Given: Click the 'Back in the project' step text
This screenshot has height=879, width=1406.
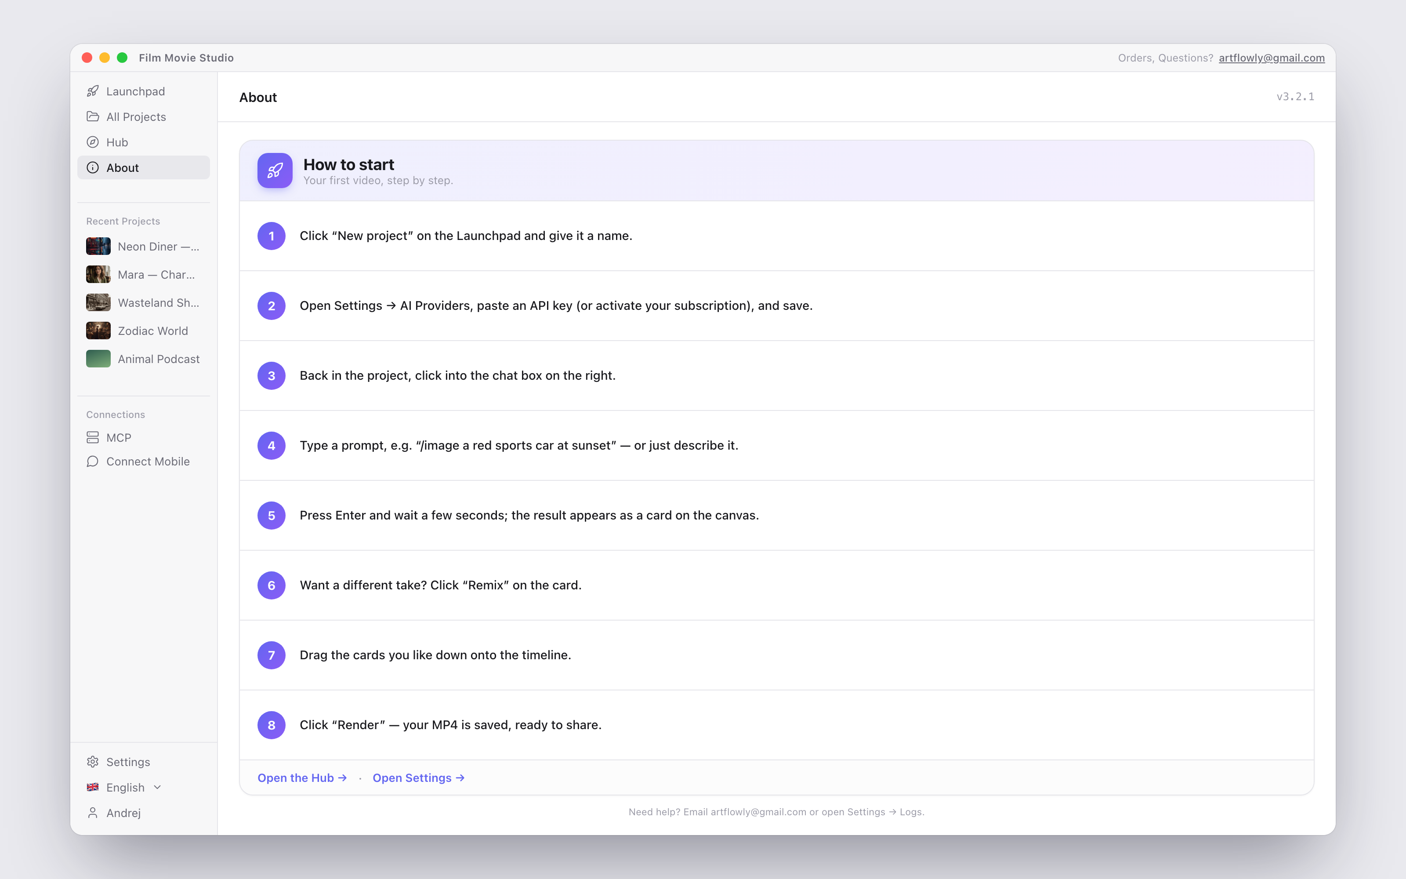Looking at the screenshot, I should pyautogui.click(x=457, y=375).
